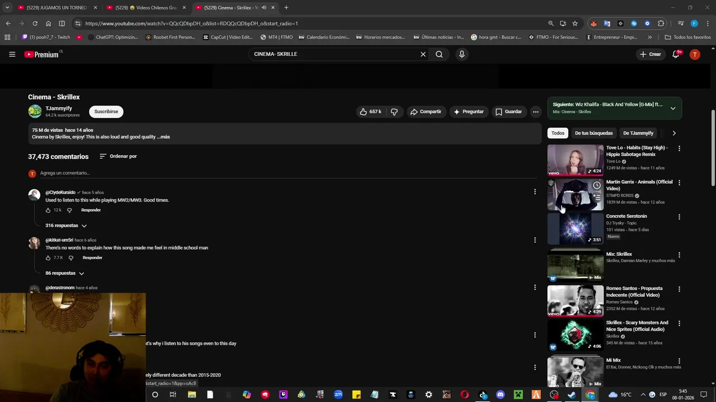
Task: Open options menu for derastronom's comment
Action: [535, 287]
